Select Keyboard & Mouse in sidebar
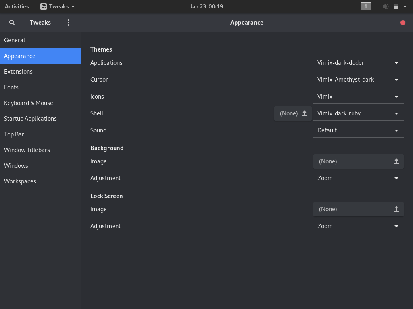 pyautogui.click(x=29, y=103)
